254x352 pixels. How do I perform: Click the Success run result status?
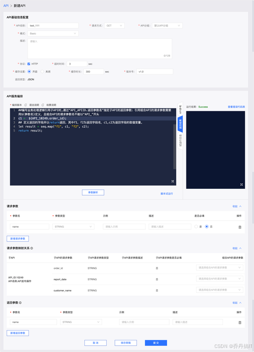coord(203,107)
